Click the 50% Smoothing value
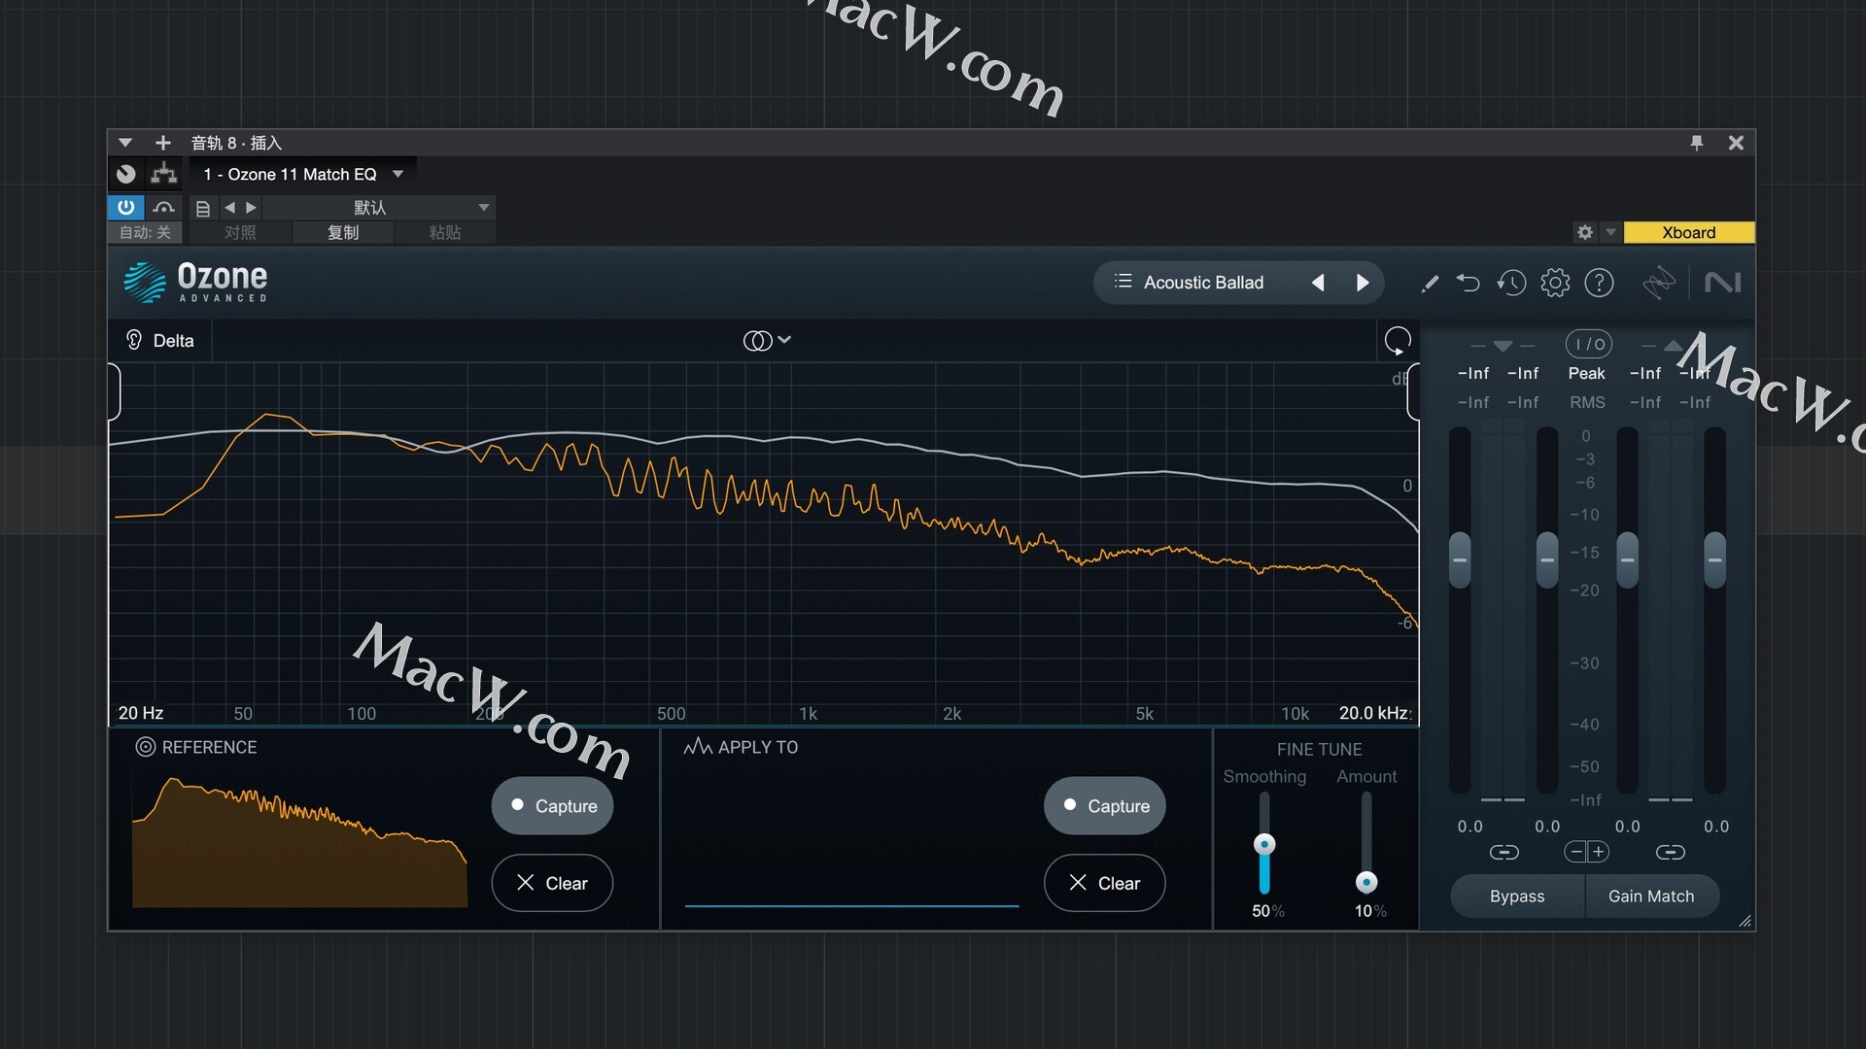 (1268, 911)
